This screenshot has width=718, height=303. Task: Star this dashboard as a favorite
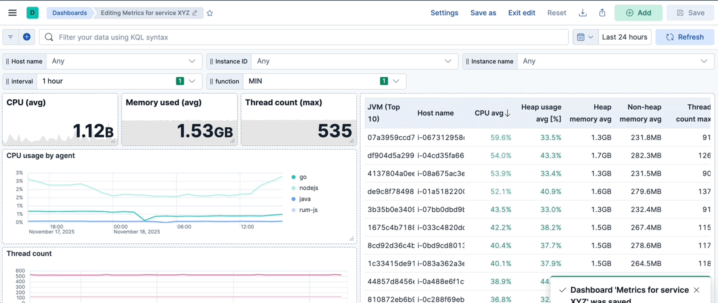tap(210, 13)
